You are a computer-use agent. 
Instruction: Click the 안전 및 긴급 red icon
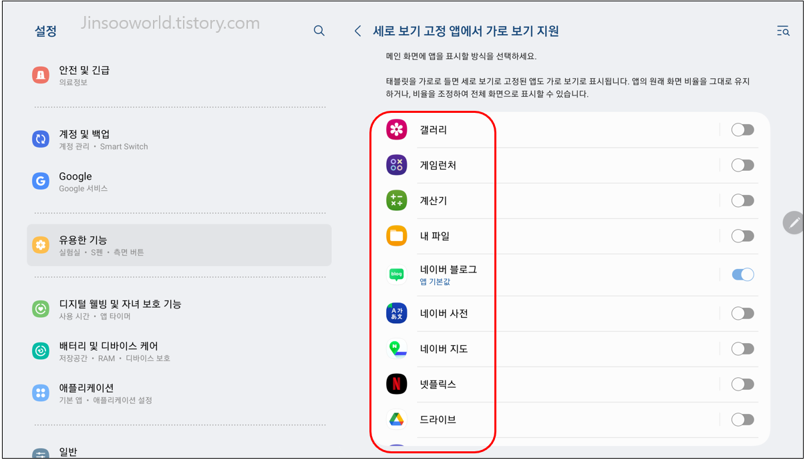[41, 75]
